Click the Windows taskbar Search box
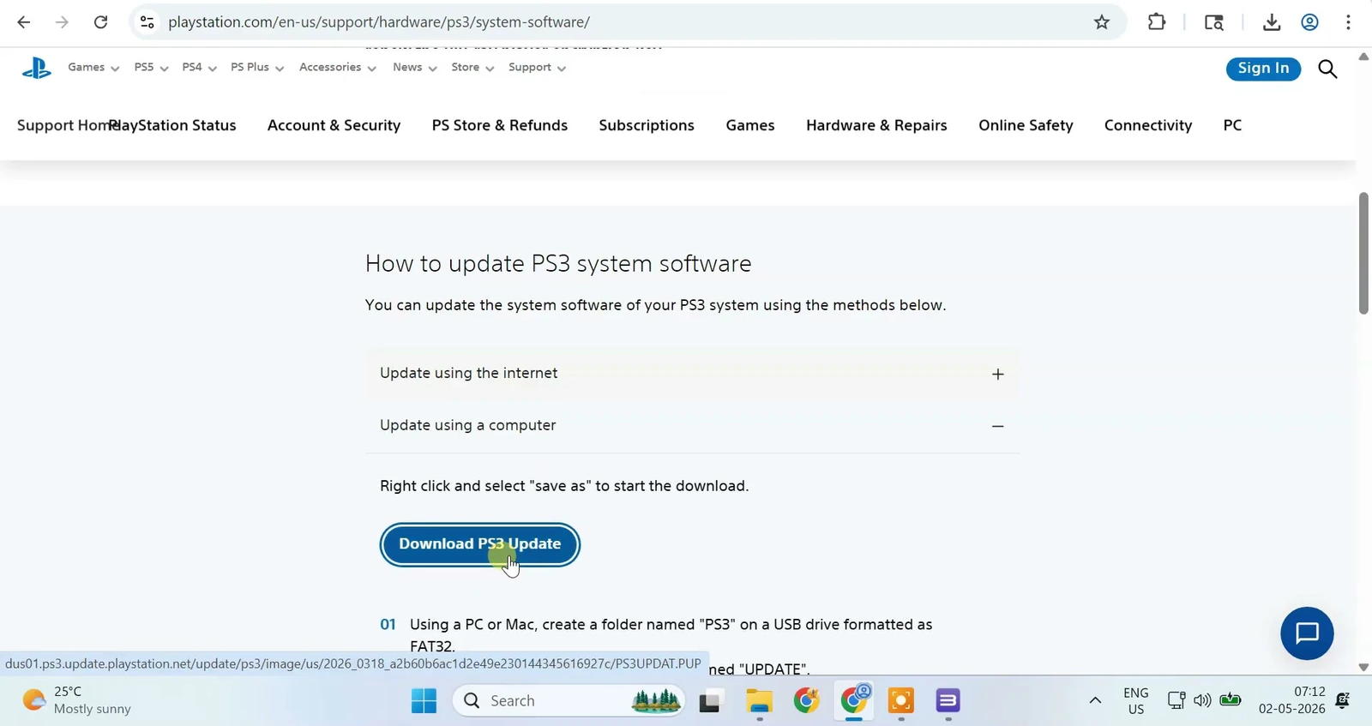 point(569,701)
